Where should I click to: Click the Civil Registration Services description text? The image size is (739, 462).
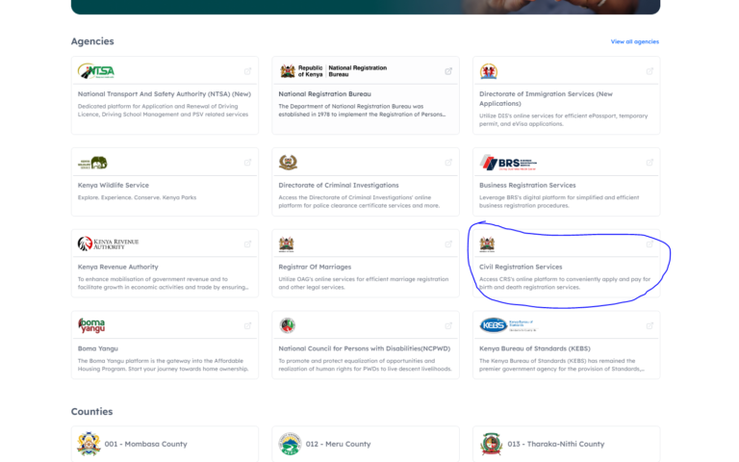pyautogui.click(x=565, y=283)
